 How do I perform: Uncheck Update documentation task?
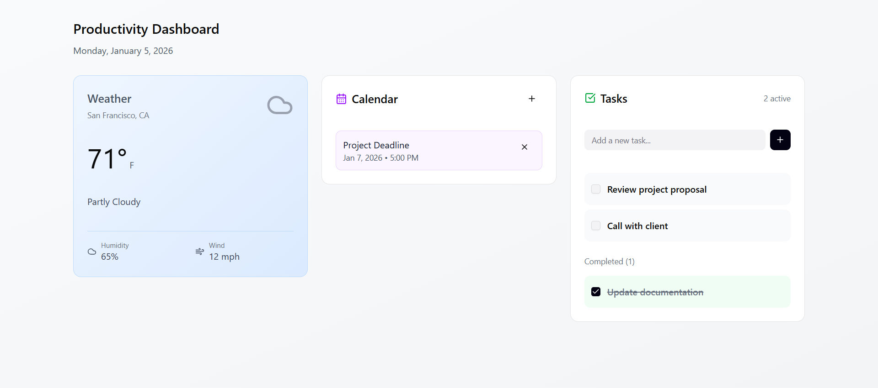[595, 292]
